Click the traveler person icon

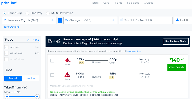pyautogui.click(x=177, y=20)
